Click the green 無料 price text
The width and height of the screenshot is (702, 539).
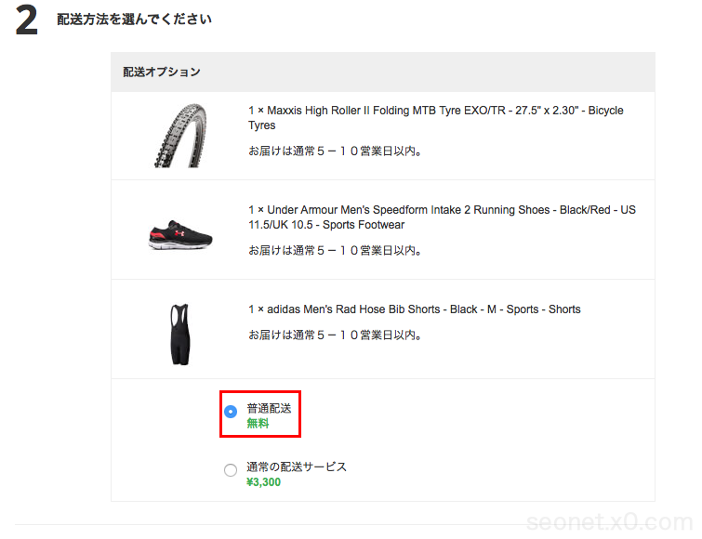click(x=258, y=424)
